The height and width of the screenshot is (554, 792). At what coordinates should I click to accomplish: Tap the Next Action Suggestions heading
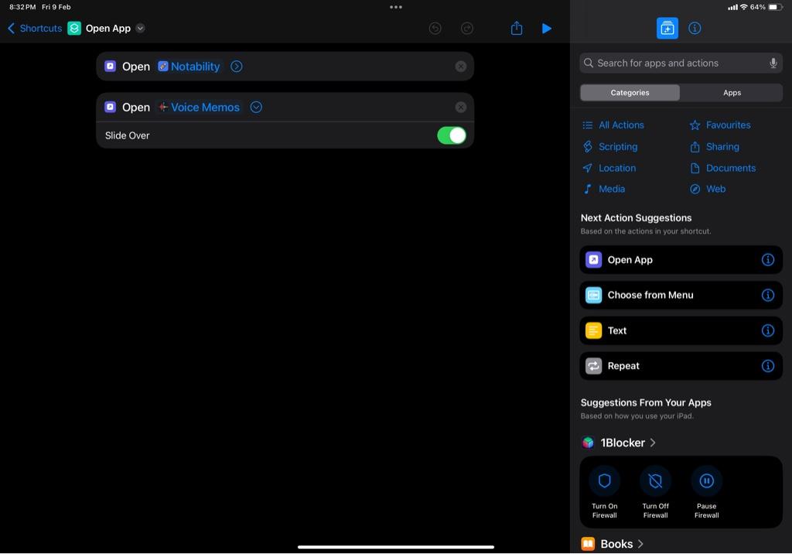(636, 218)
